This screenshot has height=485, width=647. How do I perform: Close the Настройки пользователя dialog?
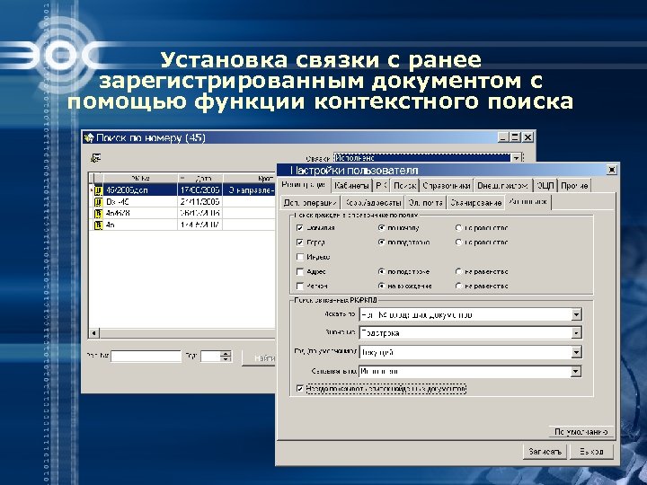[x=612, y=170]
